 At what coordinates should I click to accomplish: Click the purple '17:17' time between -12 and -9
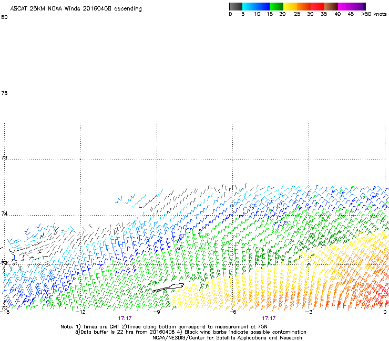125,318
